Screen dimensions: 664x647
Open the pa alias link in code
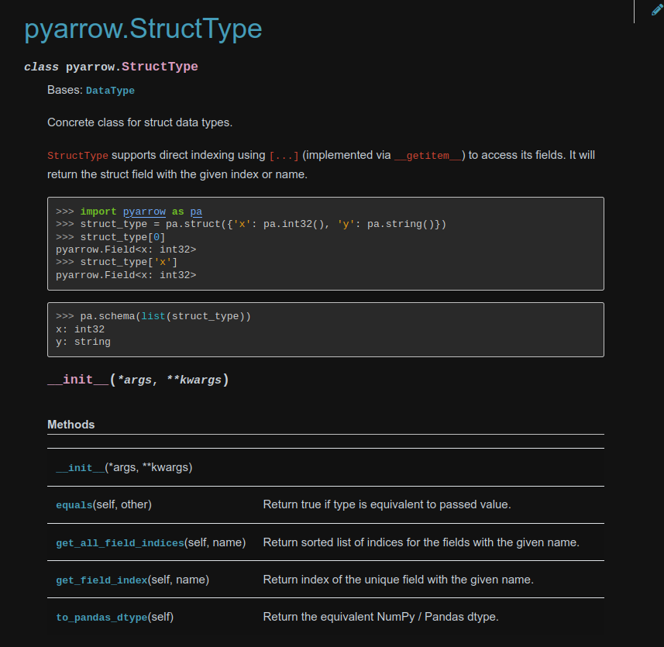click(x=196, y=212)
